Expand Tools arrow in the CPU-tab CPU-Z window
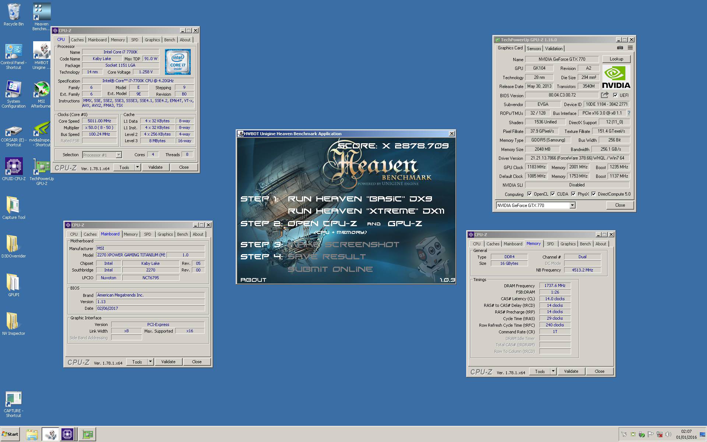The image size is (707, 442). 137,167
